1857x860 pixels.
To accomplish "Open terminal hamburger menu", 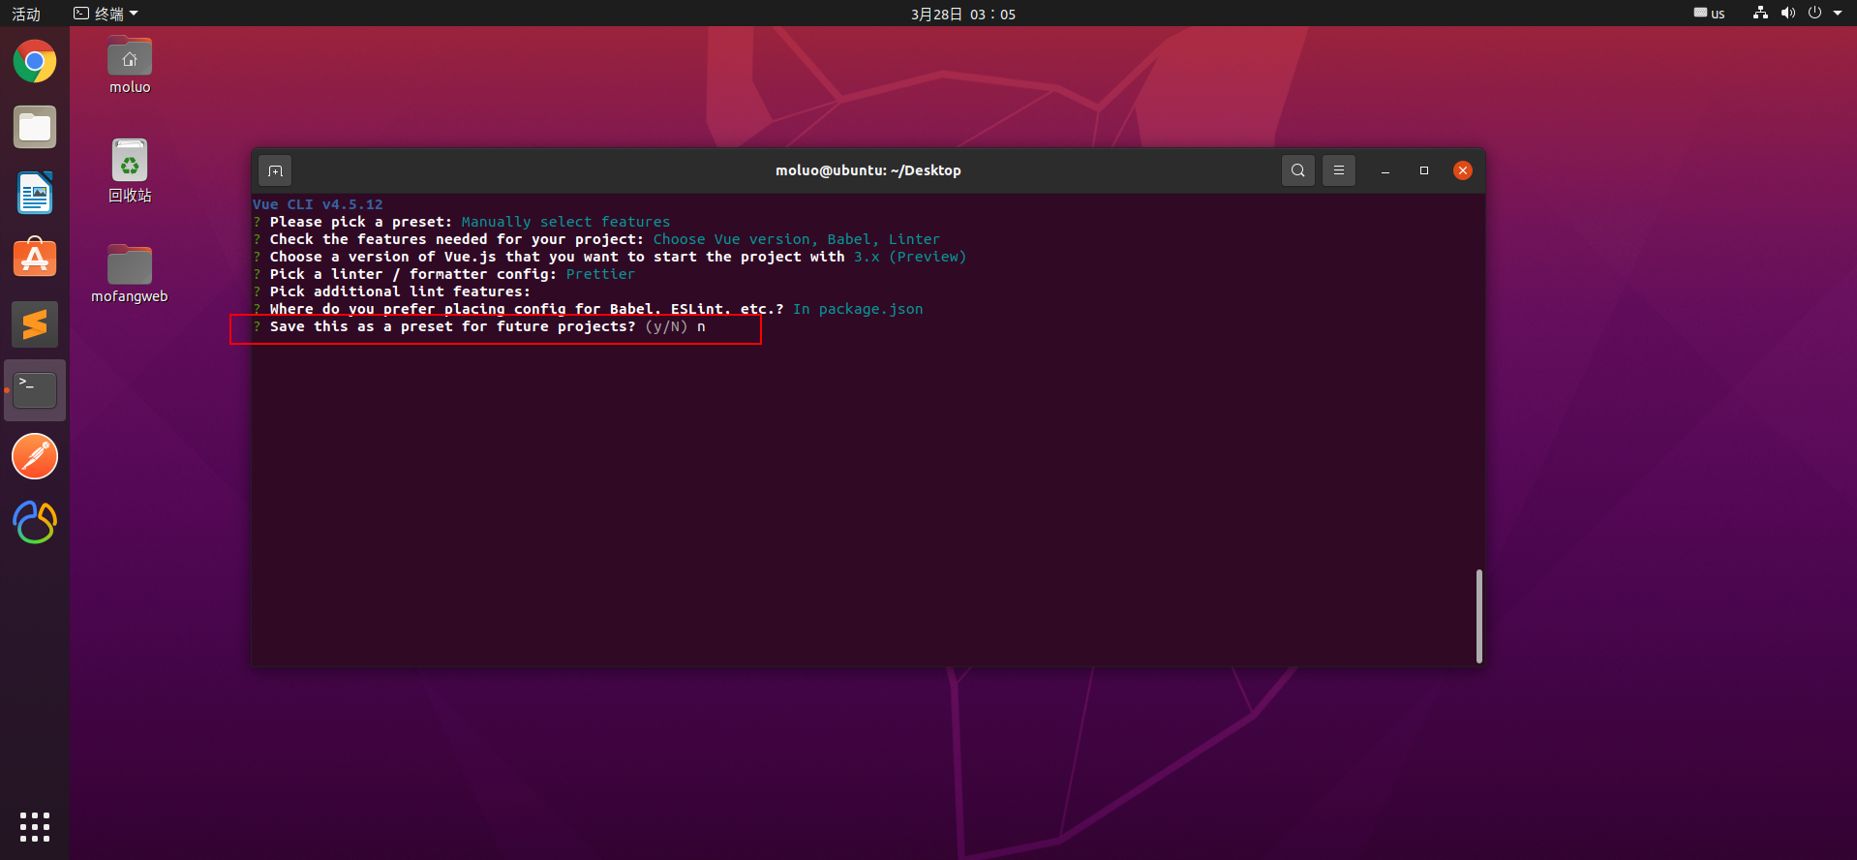I will tap(1339, 170).
